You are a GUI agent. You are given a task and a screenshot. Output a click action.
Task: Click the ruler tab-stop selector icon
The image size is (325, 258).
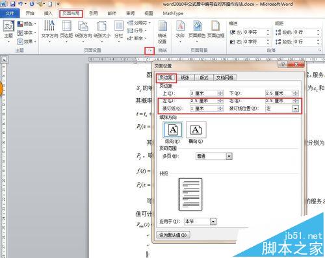(x=4, y=59)
